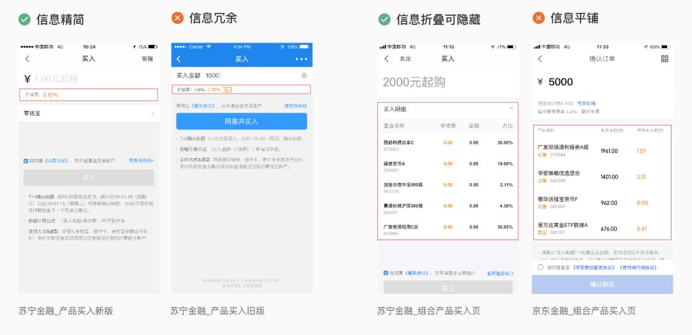Click caption 苏宁金融_产品买入新版
The image size is (692, 335).
point(66,311)
